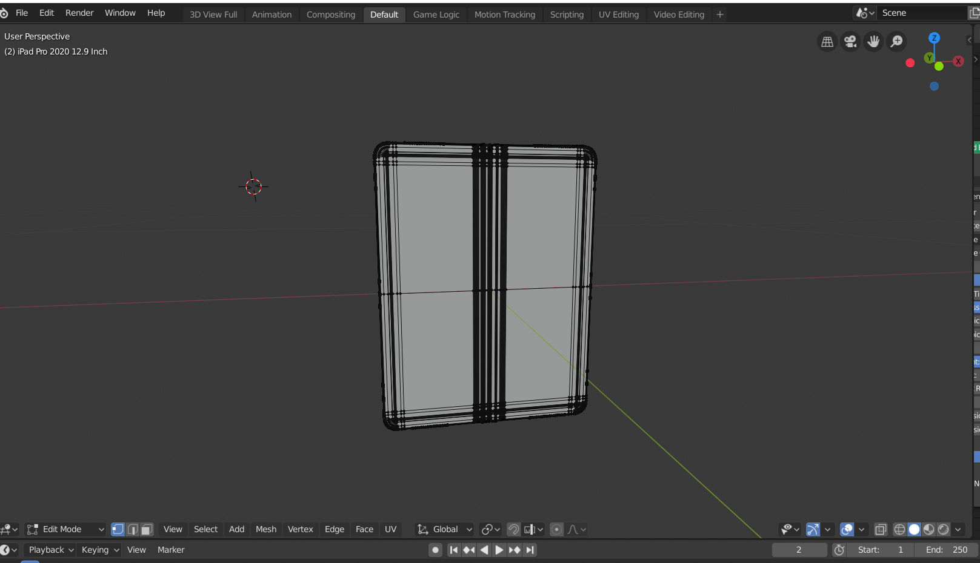Switch to Compositing workspace tab

(331, 15)
